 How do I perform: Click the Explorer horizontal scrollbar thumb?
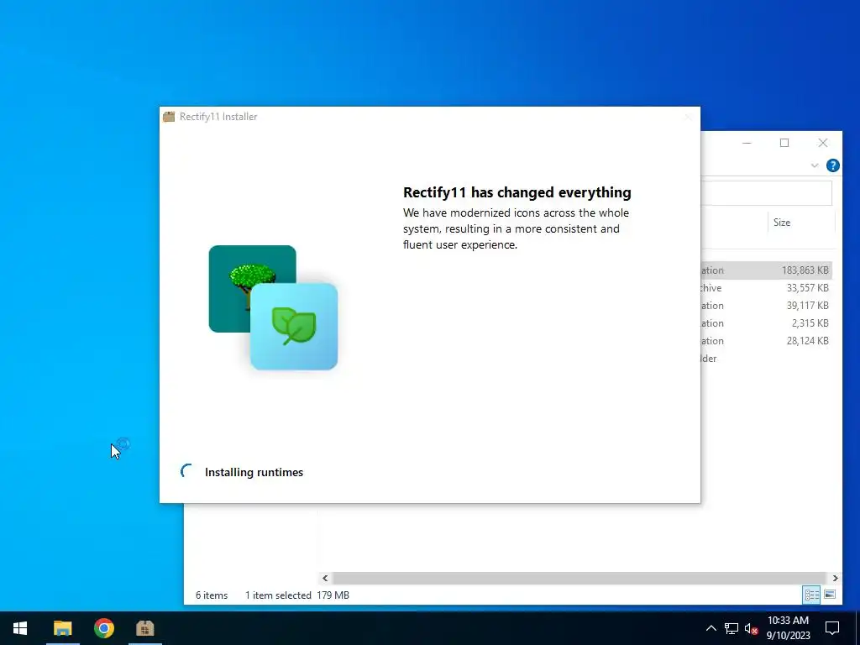click(579, 578)
